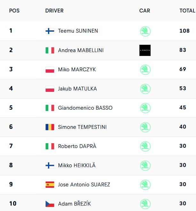The height and width of the screenshot is (211, 196).
Task: Click the Skoda logo in Teemu Suninen's row
Action: tap(145, 31)
